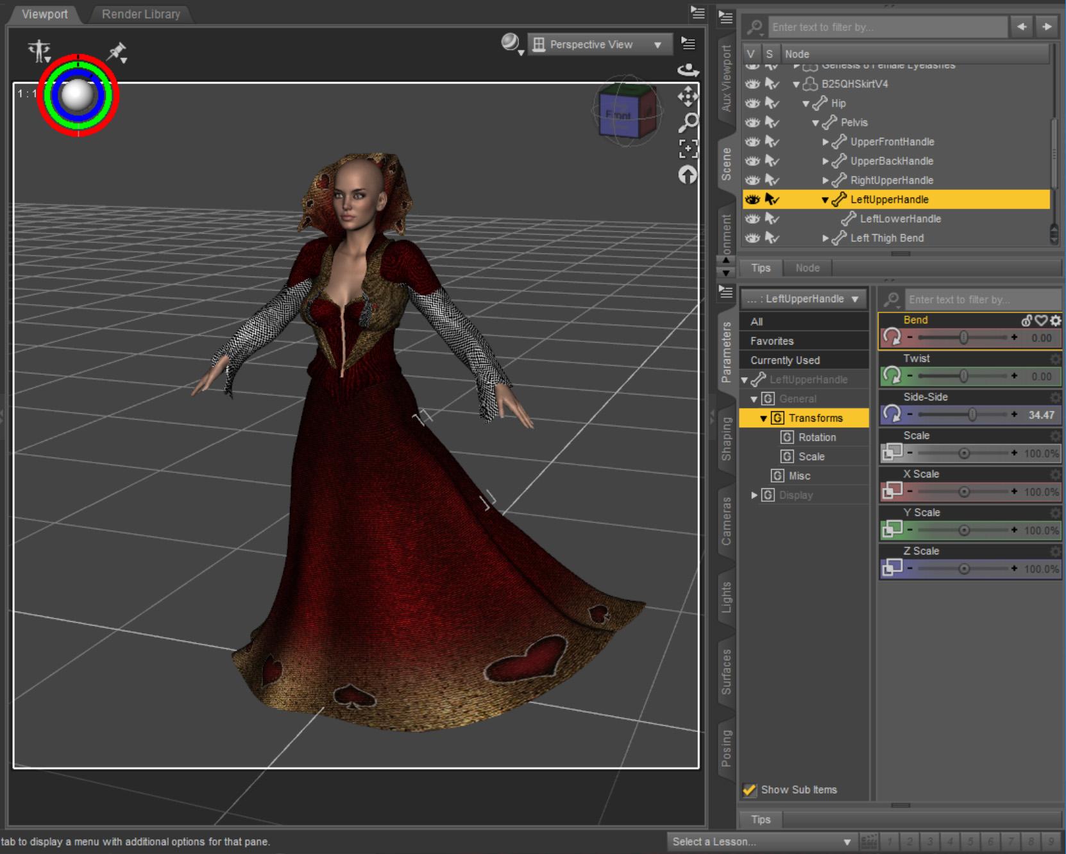
Task: Switch to the Render Library tab
Action: tap(140, 14)
